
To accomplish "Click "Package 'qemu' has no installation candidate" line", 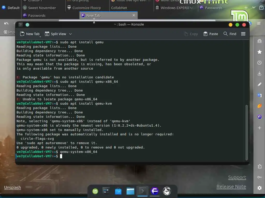I will [65, 77].
